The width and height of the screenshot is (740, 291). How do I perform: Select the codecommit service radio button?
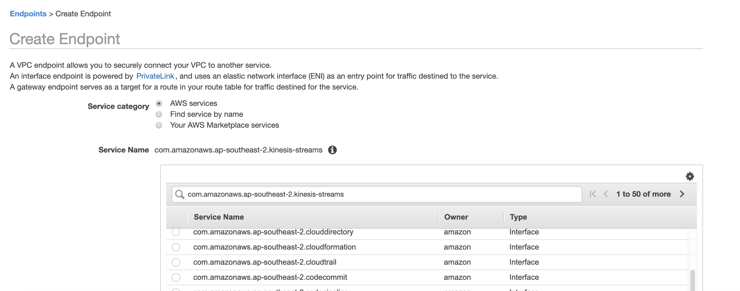(x=176, y=277)
